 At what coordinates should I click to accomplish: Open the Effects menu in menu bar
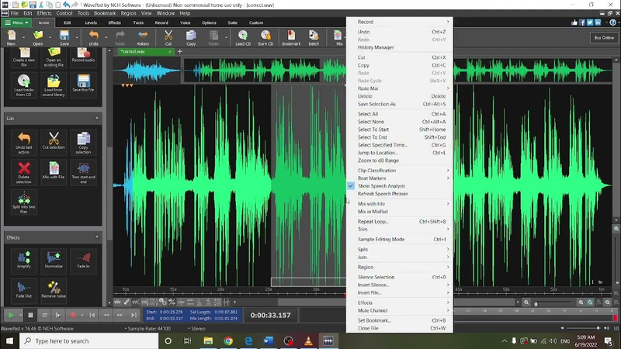tap(44, 13)
